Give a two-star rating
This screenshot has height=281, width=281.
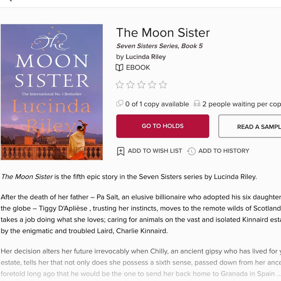coord(131,85)
